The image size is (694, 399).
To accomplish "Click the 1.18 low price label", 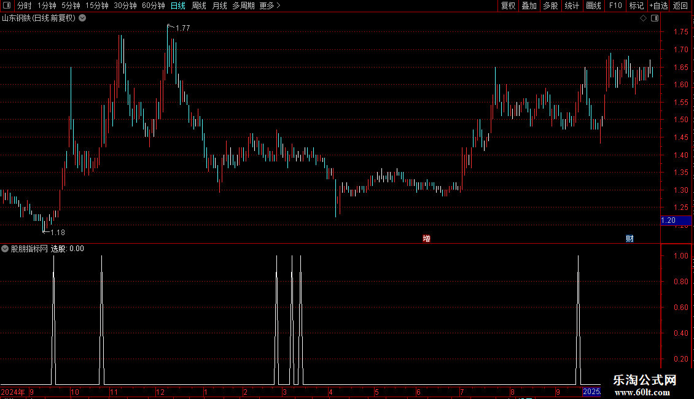I will [58, 232].
